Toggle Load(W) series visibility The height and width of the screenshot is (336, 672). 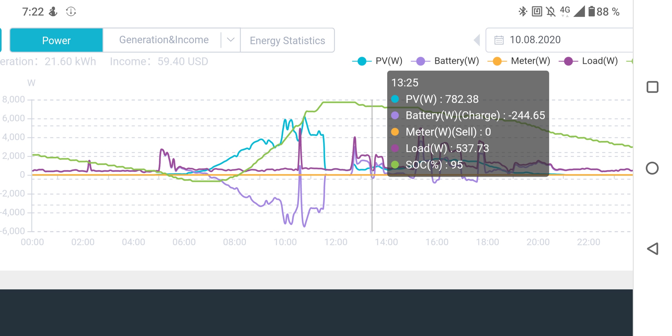click(589, 61)
